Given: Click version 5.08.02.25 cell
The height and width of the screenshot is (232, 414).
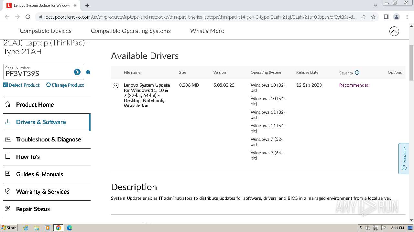Looking at the screenshot, I should [x=224, y=85].
